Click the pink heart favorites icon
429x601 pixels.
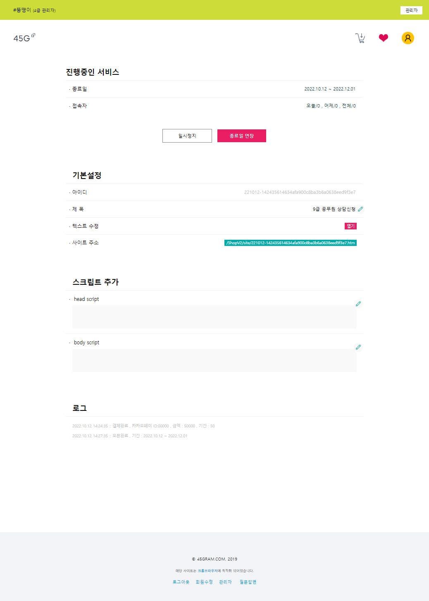pos(384,38)
